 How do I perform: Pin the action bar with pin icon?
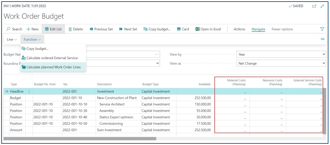pyautogui.click(x=322, y=39)
